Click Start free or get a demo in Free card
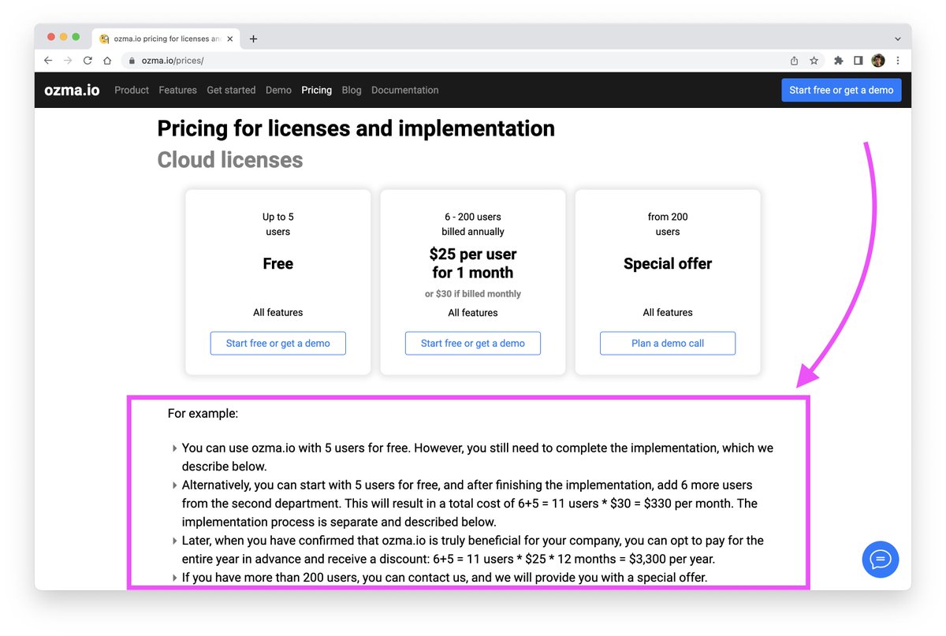946x636 pixels. 277,343
